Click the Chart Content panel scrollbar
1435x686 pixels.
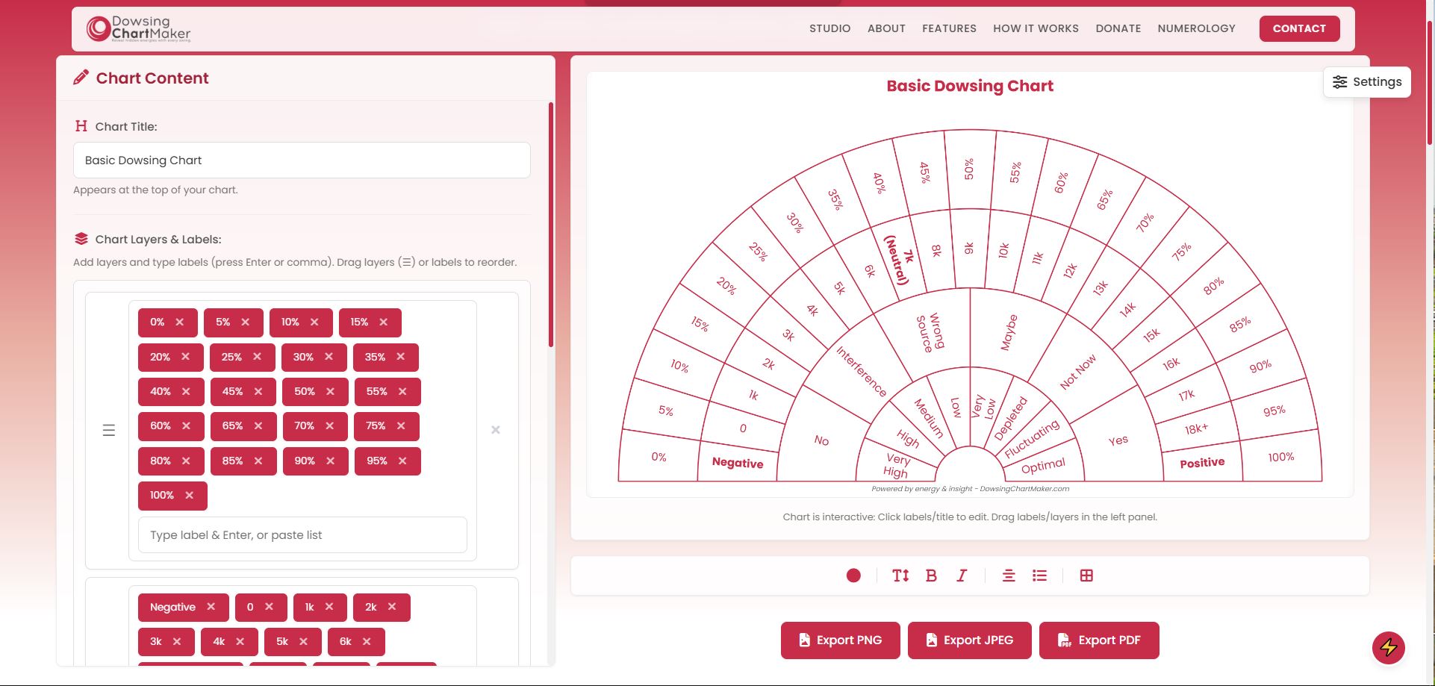(x=551, y=224)
